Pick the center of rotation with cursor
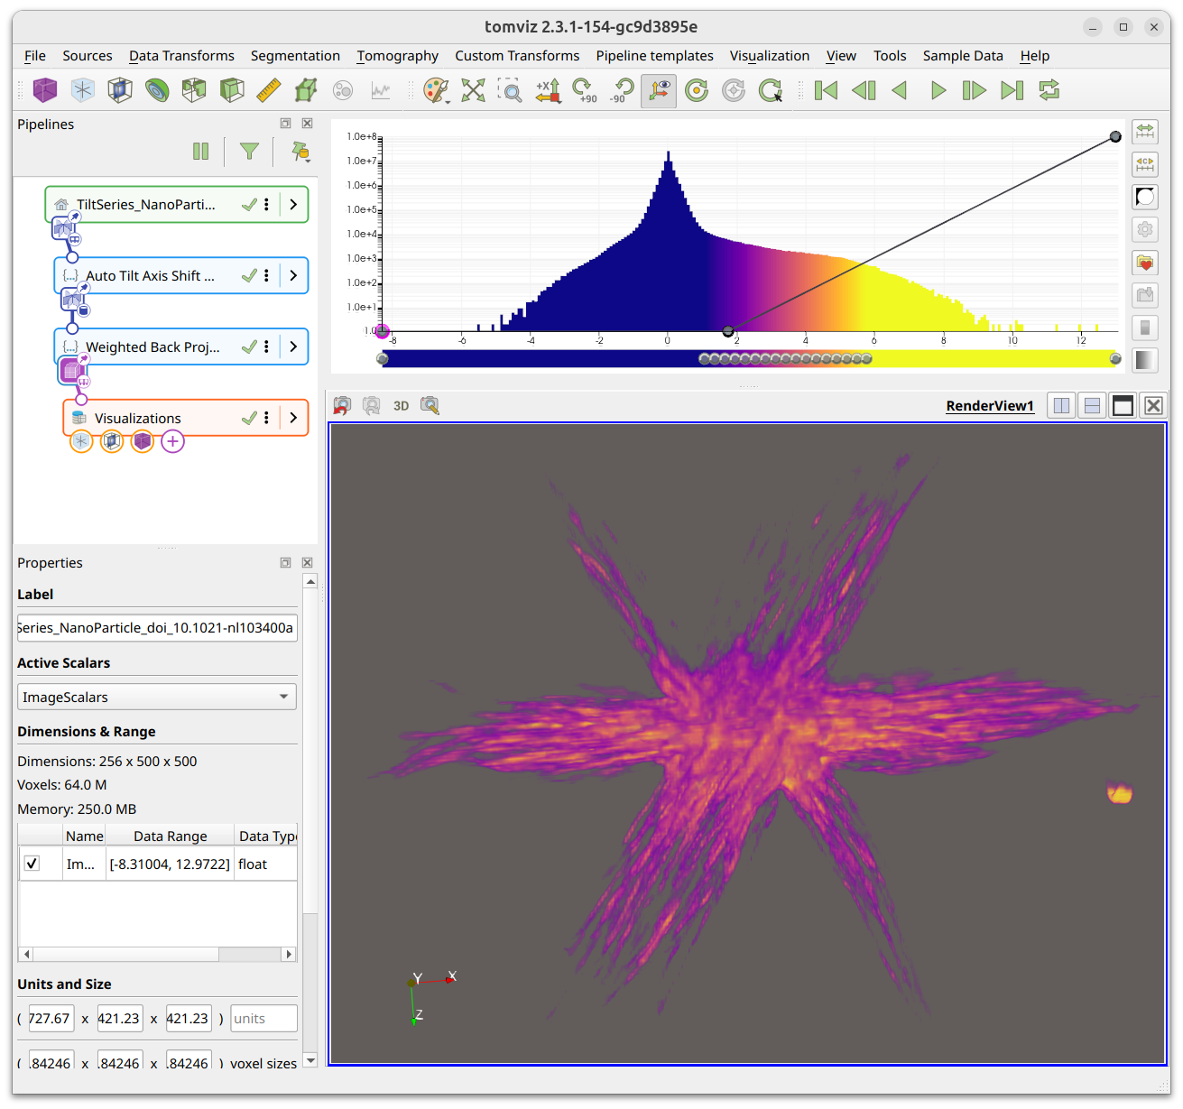Screen dimensions: 1183x1109 (x=771, y=90)
